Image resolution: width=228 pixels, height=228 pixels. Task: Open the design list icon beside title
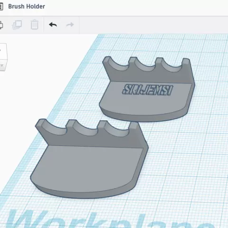[1, 7]
